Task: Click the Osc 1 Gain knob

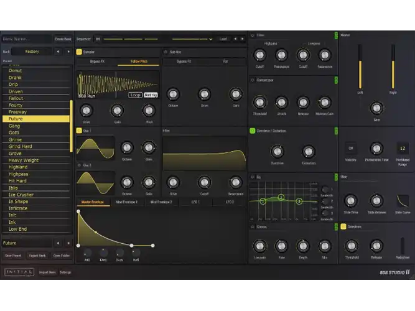Action: tap(149, 147)
